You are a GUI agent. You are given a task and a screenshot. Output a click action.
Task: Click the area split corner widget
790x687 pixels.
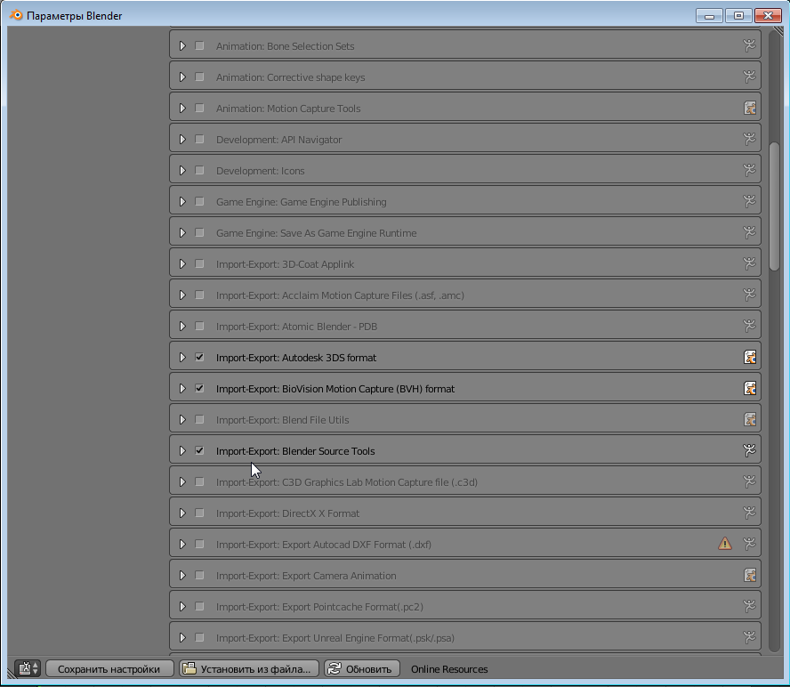[779, 32]
